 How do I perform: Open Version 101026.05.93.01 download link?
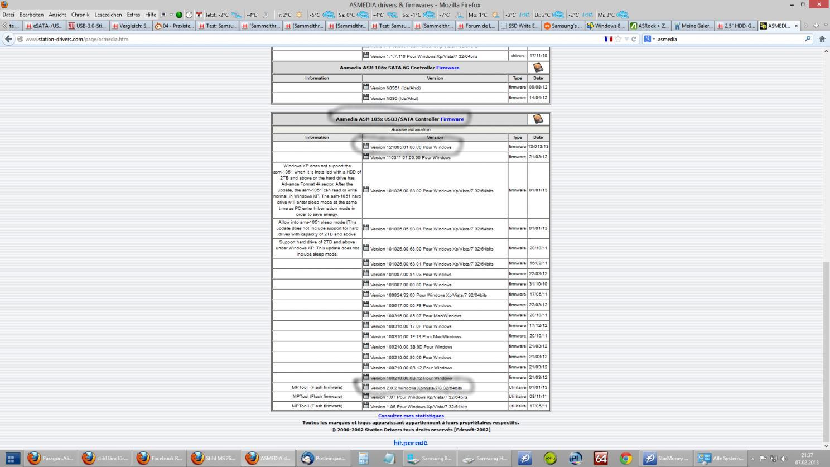pos(432,229)
